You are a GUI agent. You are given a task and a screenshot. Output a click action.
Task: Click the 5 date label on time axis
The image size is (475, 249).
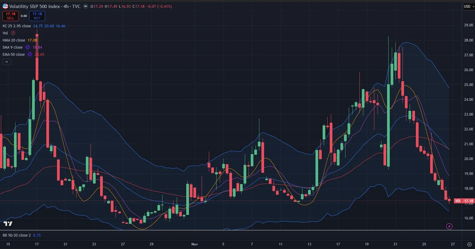[223, 244]
